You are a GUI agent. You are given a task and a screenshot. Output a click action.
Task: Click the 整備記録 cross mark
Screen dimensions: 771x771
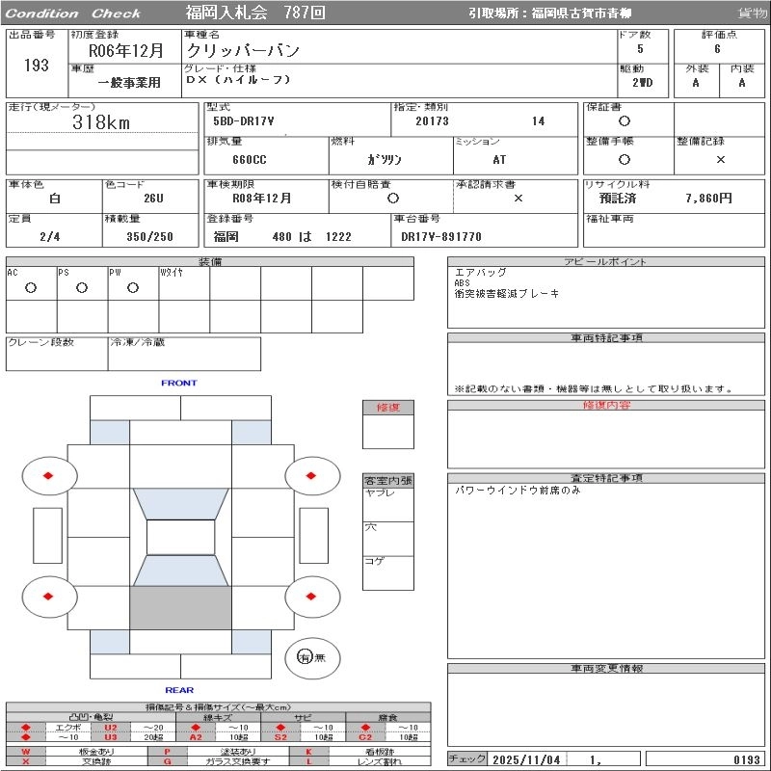[x=720, y=159]
